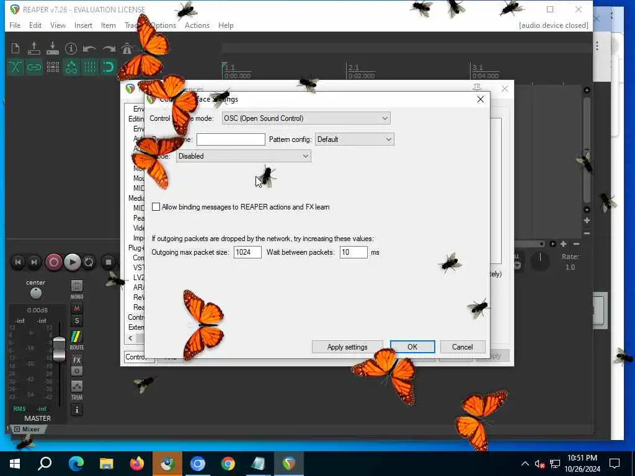Open the Item menu
The height and width of the screenshot is (476, 635).
click(108, 25)
